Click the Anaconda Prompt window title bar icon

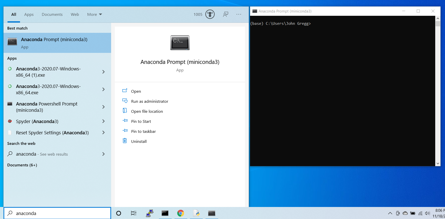pos(255,11)
